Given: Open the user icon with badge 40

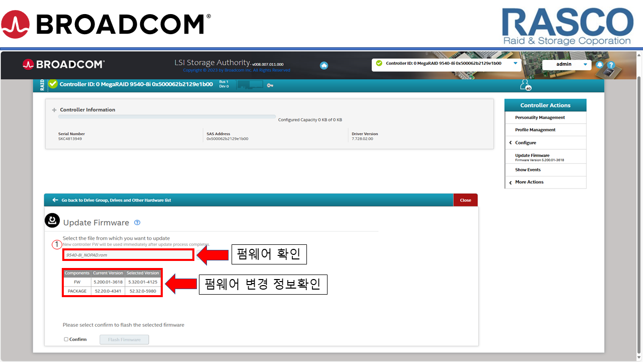Looking at the screenshot, I should coord(525,85).
